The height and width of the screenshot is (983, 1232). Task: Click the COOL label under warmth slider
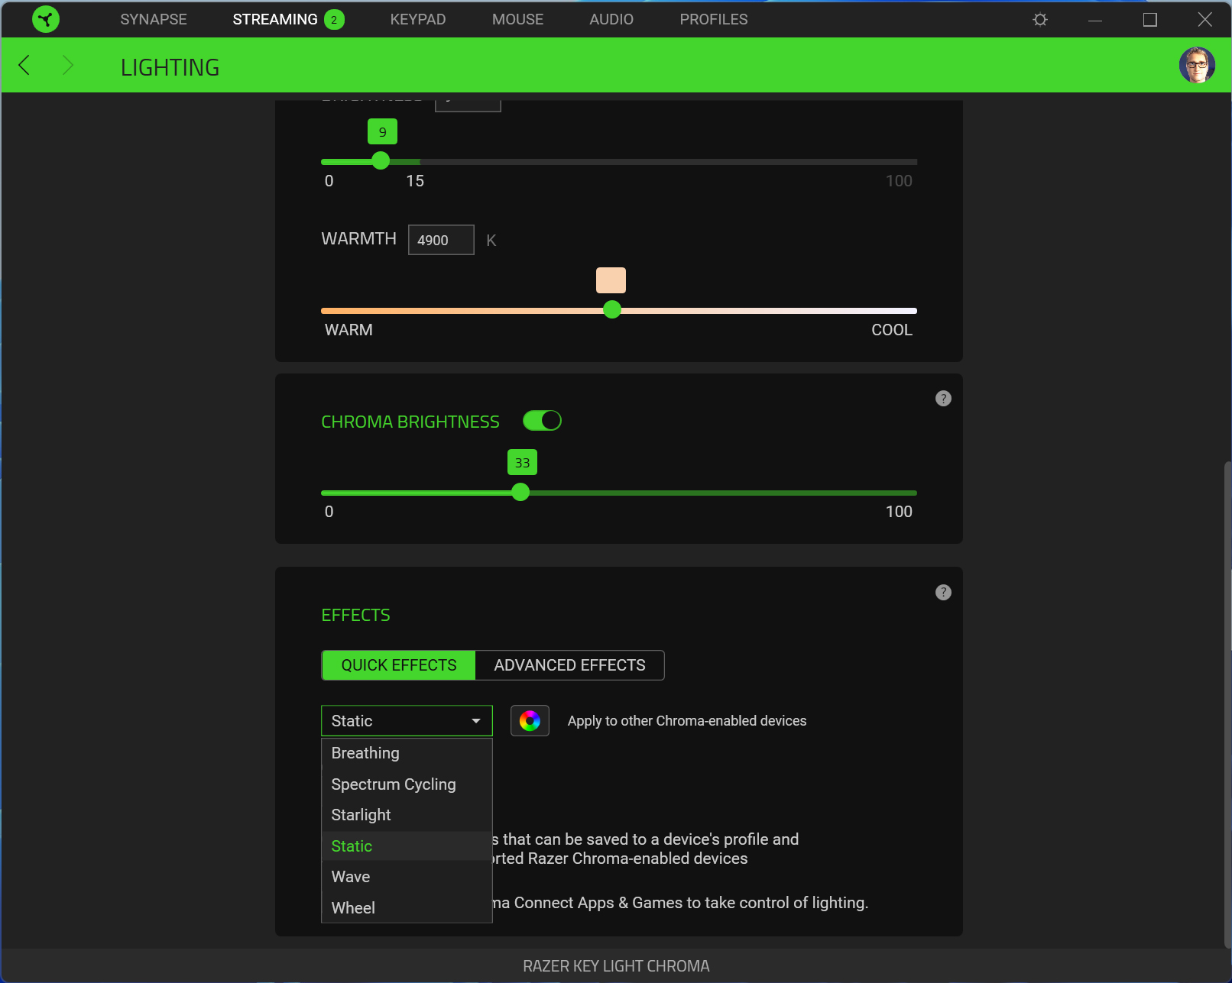point(892,330)
